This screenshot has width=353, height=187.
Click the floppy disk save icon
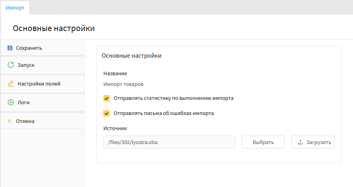point(10,48)
